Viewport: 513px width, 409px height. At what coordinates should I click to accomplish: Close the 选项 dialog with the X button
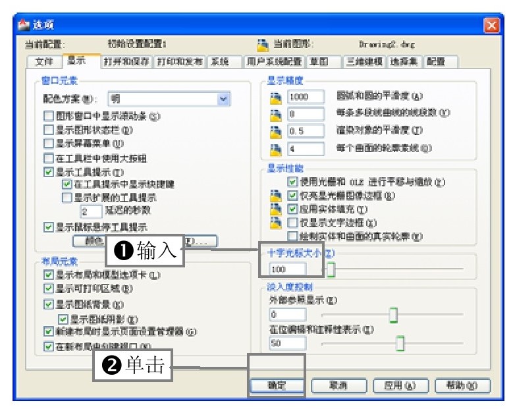(491, 25)
